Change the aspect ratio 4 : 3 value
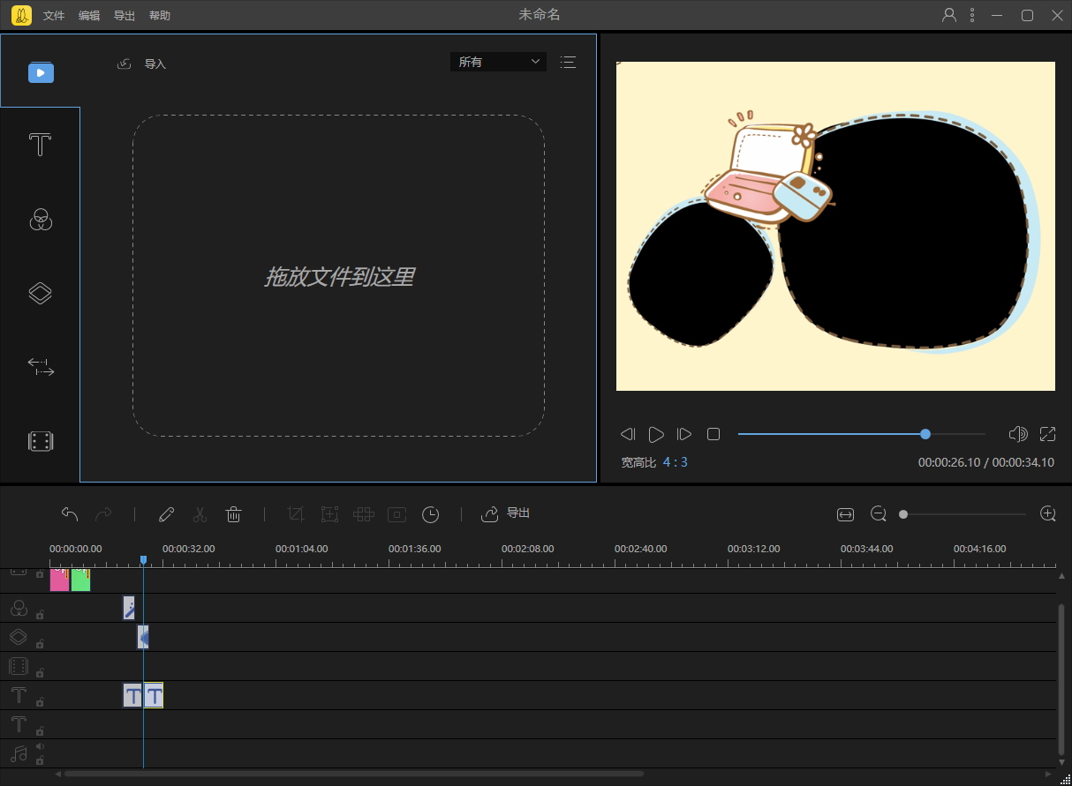The height and width of the screenshot is (786, 1072). click(676, 462)
